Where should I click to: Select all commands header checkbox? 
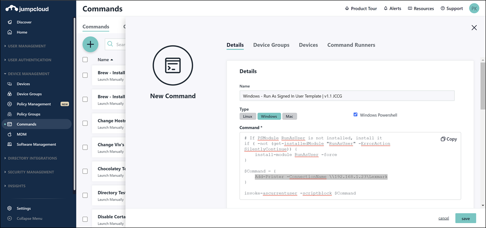click(85, 60)
